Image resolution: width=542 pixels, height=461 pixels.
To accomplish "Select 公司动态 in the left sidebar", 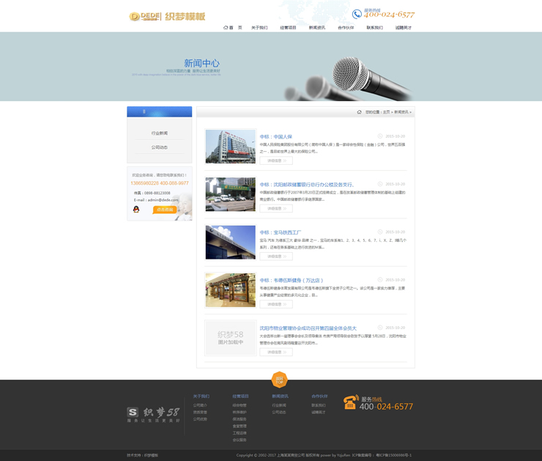I will coord(159,147).
